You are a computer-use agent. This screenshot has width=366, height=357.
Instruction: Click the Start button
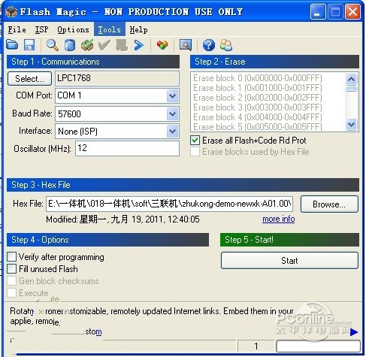click(289, 261)
